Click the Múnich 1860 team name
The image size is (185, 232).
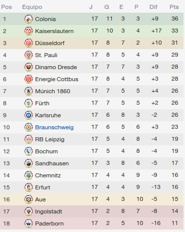pos(53,91)
